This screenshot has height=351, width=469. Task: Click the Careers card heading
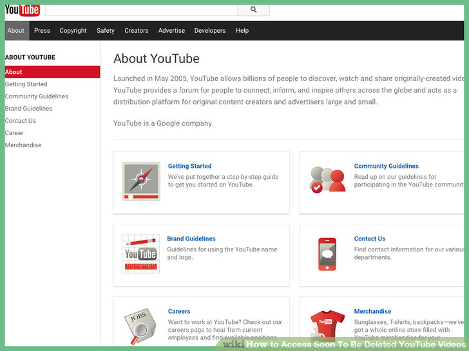tap(179, 311)
